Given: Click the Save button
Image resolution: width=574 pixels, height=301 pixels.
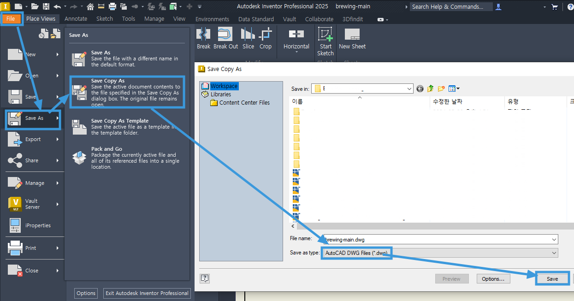Looking at the screenshot, I should (552, 278).
